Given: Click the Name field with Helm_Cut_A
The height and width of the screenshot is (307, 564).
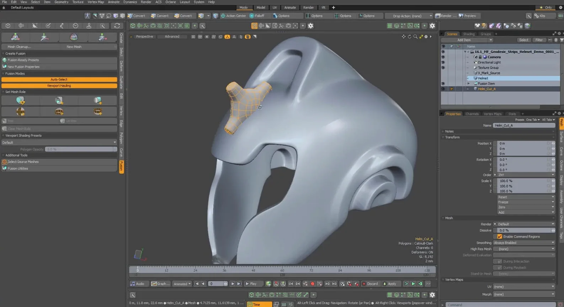Looking at the screenshot, I should coord(524,125).
